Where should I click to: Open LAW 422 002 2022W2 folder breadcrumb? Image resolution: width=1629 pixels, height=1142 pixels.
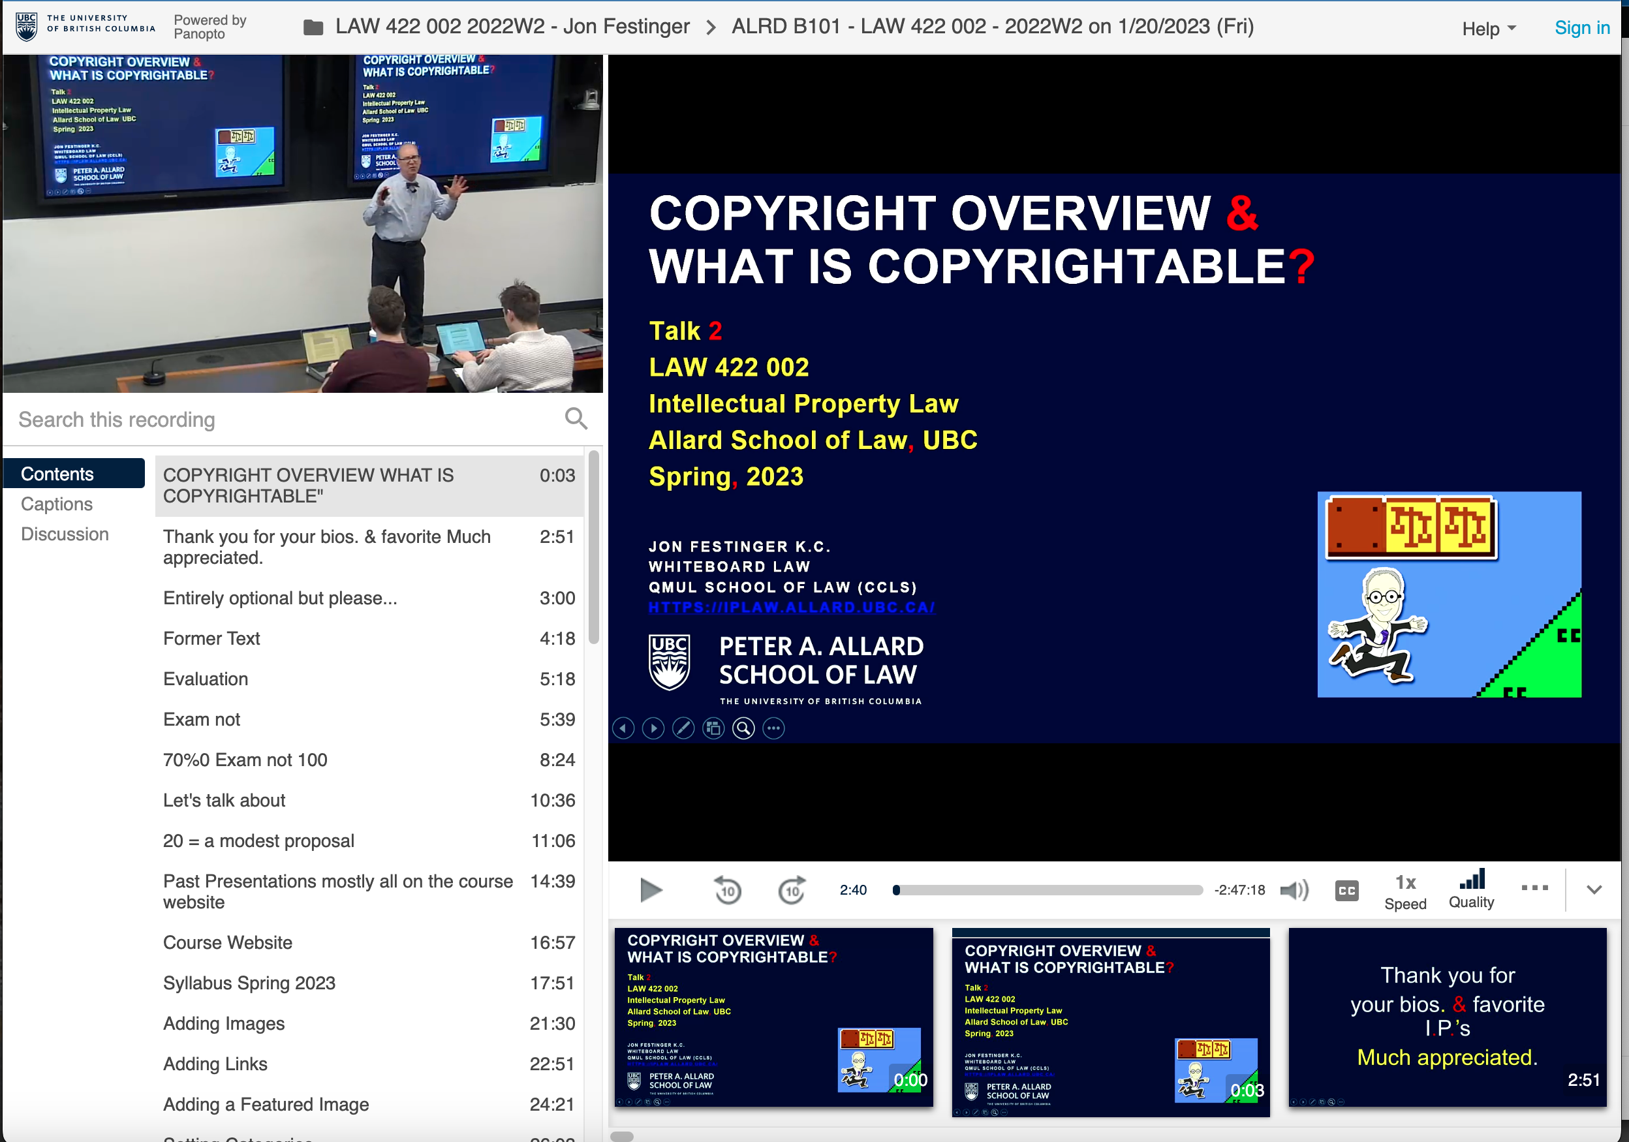click(512, 26)
